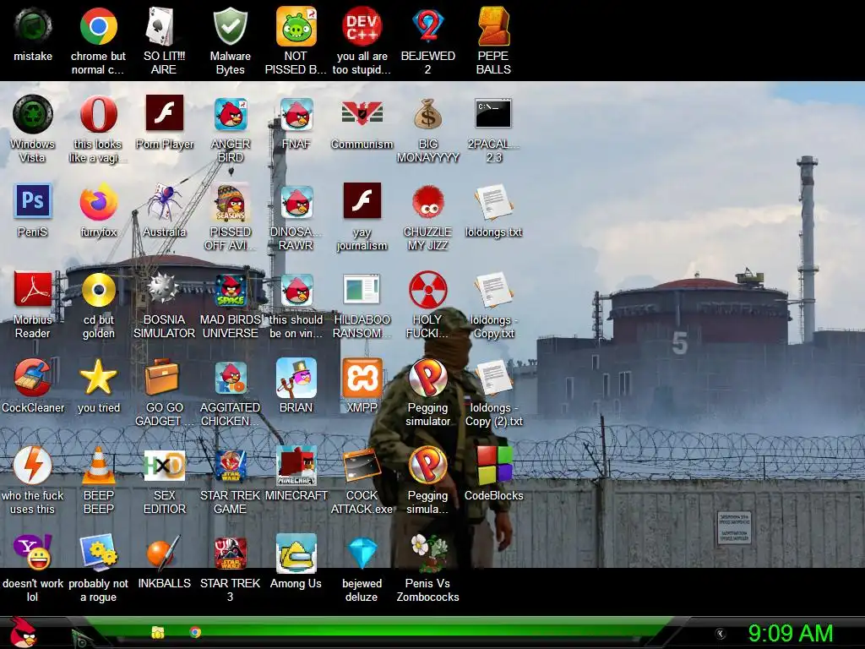865x649 pixels.
Task: Open the loldongs.txt file
Action: pyautogui.click(x=493, y=202)
